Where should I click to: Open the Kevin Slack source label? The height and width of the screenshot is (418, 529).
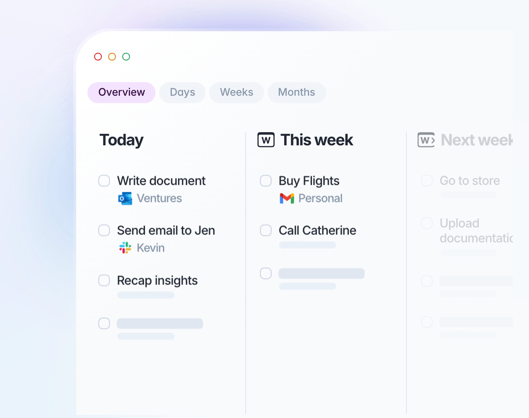pyautogui.click(x=151, y=248)
